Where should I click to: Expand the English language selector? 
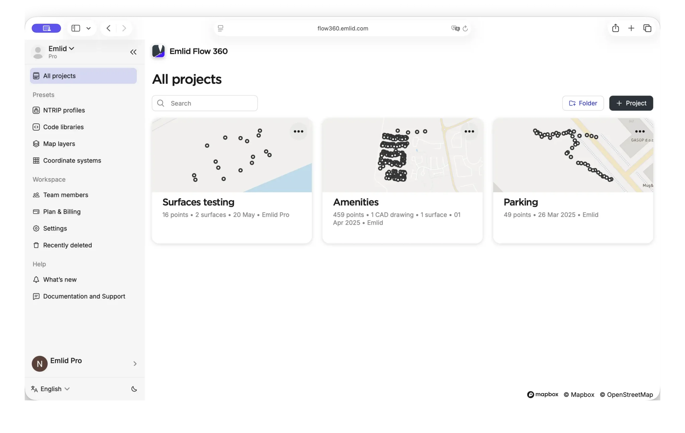[x=51, y=389]
